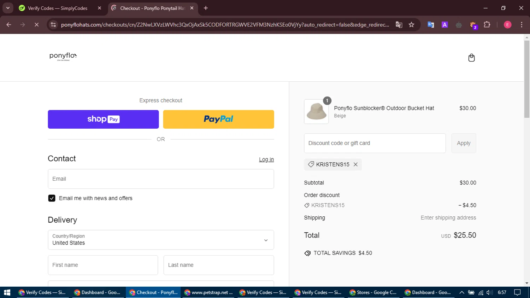Viewport: 530px width, 298px height.
Task: Open the battery tray icon
Action: click(471, 292)
